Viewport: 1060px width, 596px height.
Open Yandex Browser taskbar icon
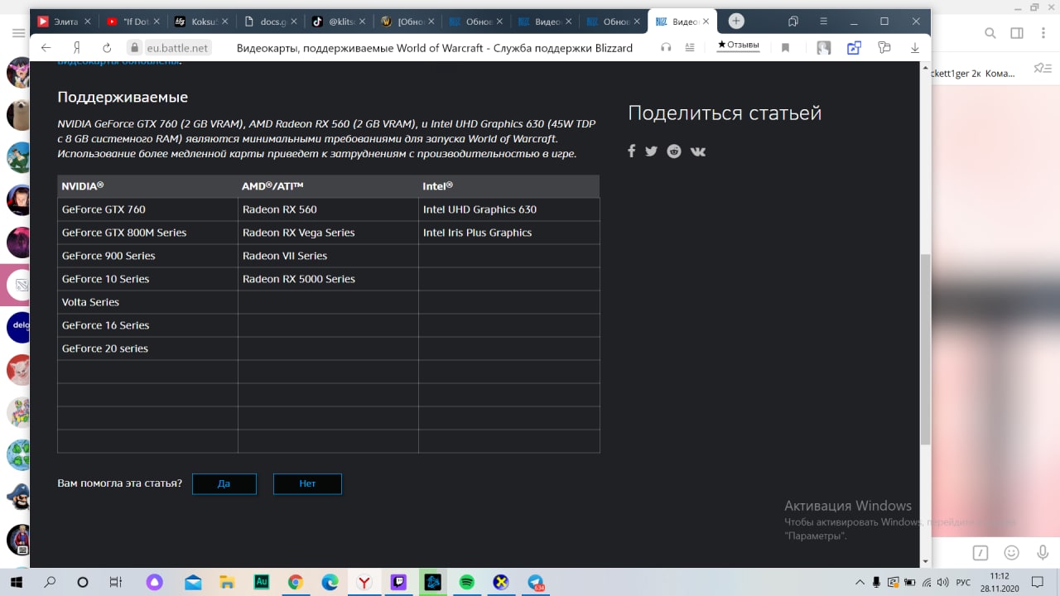click(364, 583)
